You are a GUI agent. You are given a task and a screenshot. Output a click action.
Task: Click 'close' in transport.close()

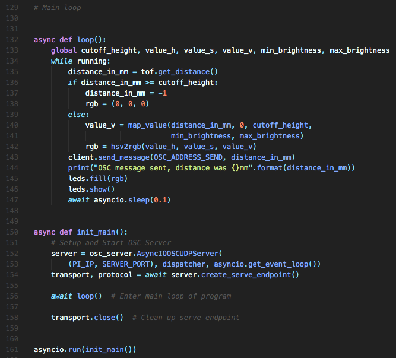click(104, 318)
